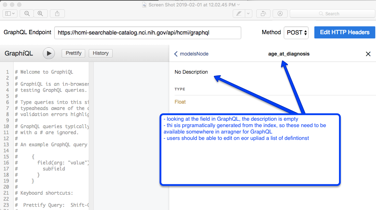The height and width of the screenshot is (210, 376).
Task: Close the documentation panel with X
Action: 368,54
